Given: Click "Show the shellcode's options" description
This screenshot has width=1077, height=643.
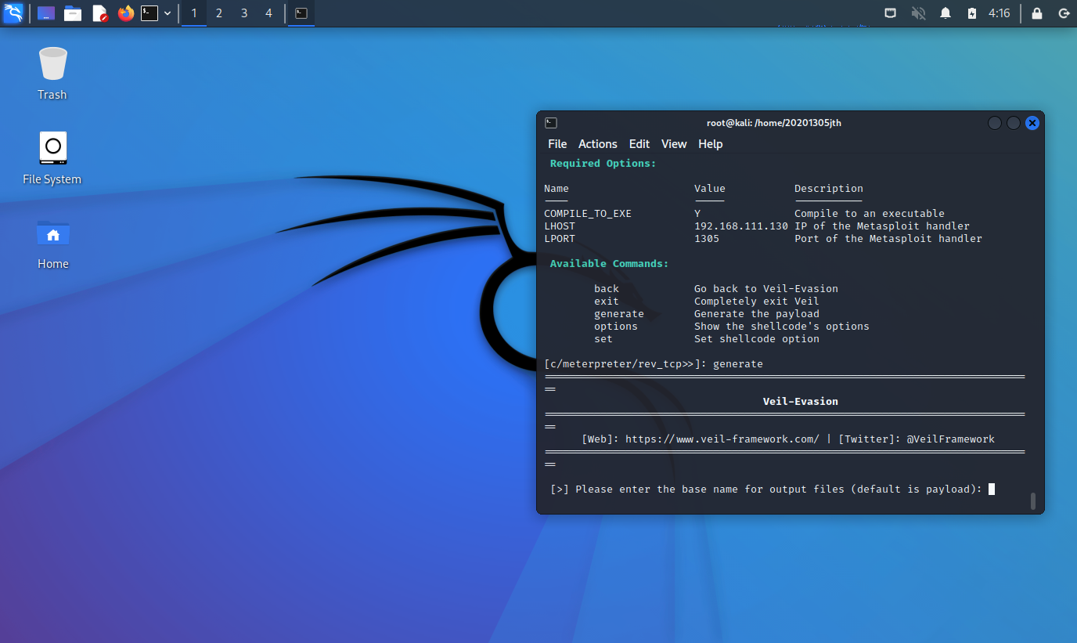Looking at the screenshot, I should click(782, 327).
